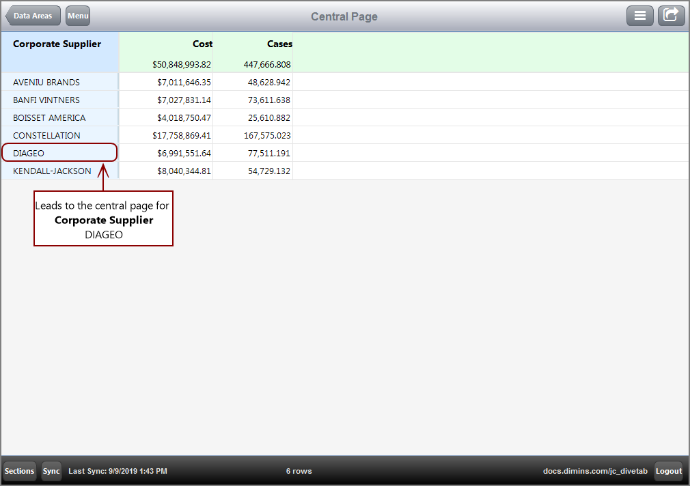Go back to Data Areas
This screenshot has height=486, width=690.
[33, 16]
